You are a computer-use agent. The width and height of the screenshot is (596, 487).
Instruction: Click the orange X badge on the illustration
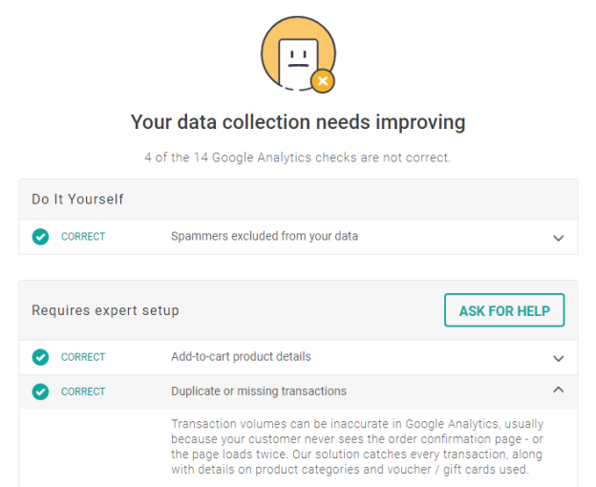(323, 81)
